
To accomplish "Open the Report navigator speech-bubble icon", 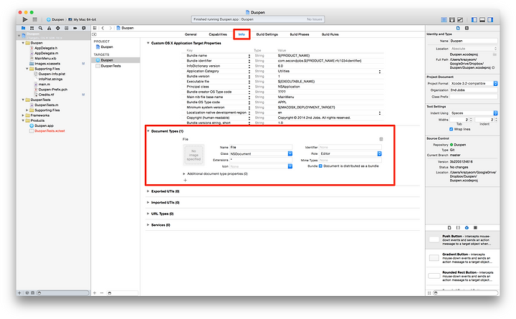I will (84, 28).
